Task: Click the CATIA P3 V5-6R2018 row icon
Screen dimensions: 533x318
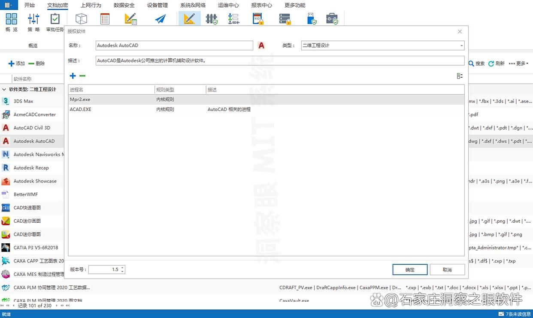Action: [x=6, y=248]
